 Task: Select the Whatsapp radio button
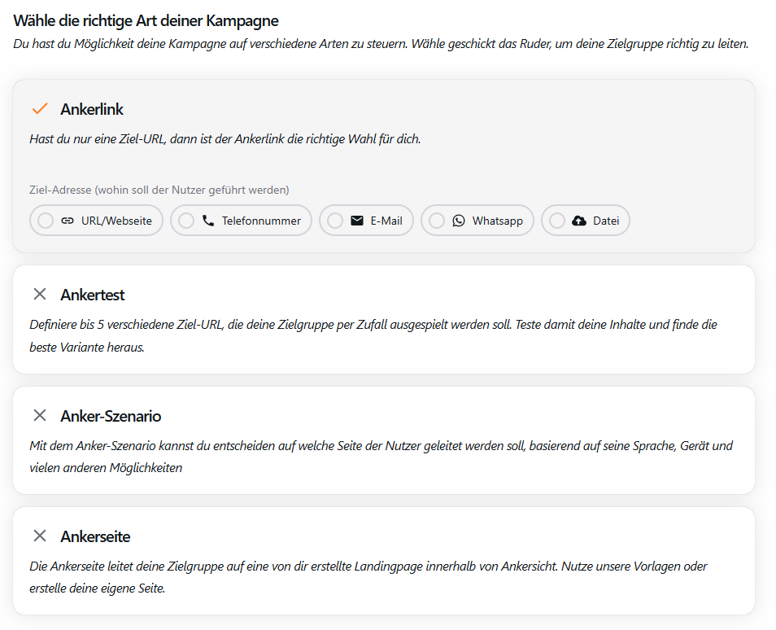coord(438,221)
